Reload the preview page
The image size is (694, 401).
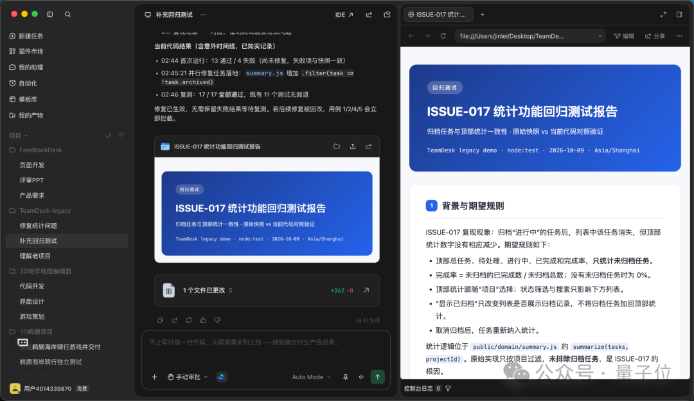click(443, 36)
